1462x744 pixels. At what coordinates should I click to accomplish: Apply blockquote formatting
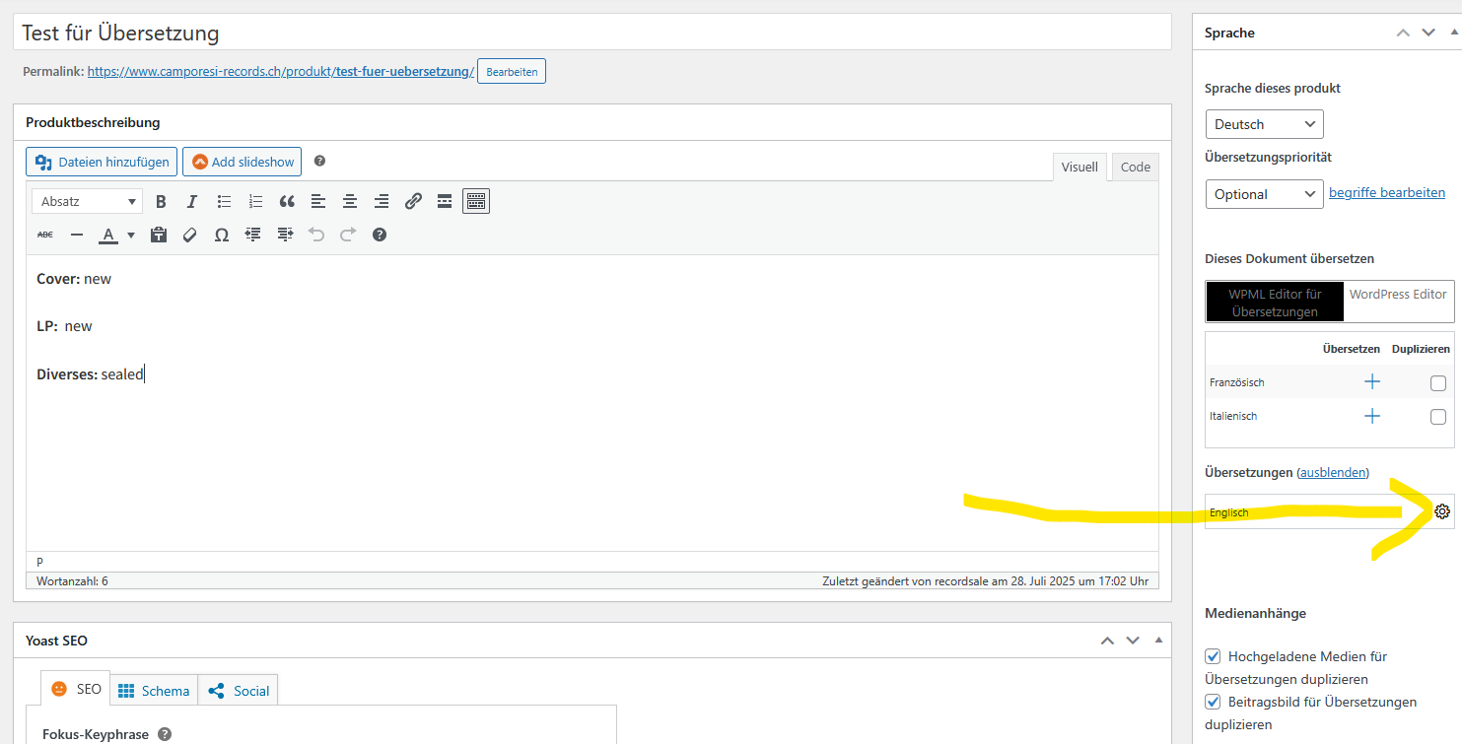pos(287,201)
